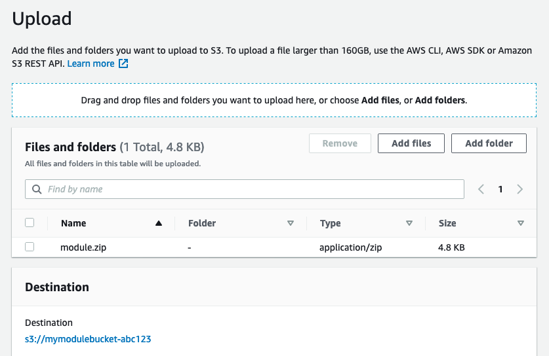Toggle the select-all files checkbox
This screenshot has width=549, height=356.
pos(30,222)
